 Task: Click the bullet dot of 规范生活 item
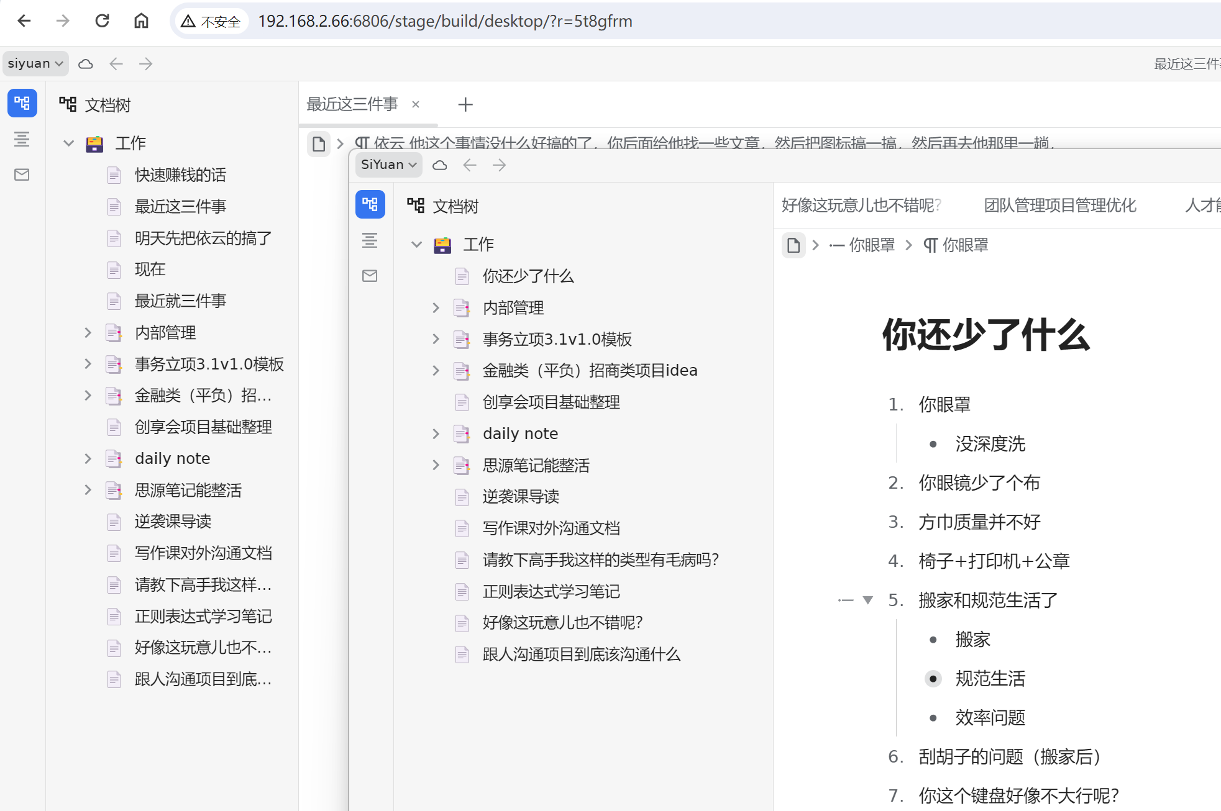tap(933, 679)
